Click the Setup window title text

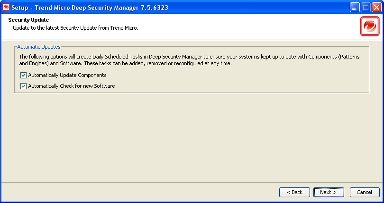point(90,8)
